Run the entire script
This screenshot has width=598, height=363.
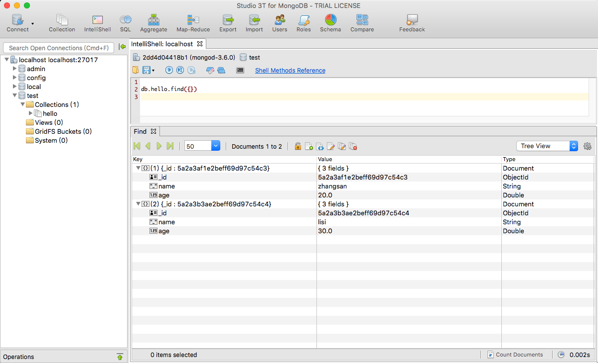tap(169, 70)
